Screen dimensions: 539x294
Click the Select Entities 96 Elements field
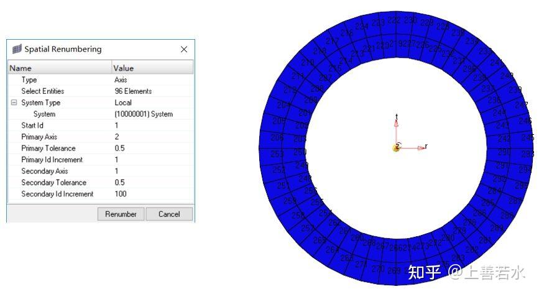coord(153,91)
